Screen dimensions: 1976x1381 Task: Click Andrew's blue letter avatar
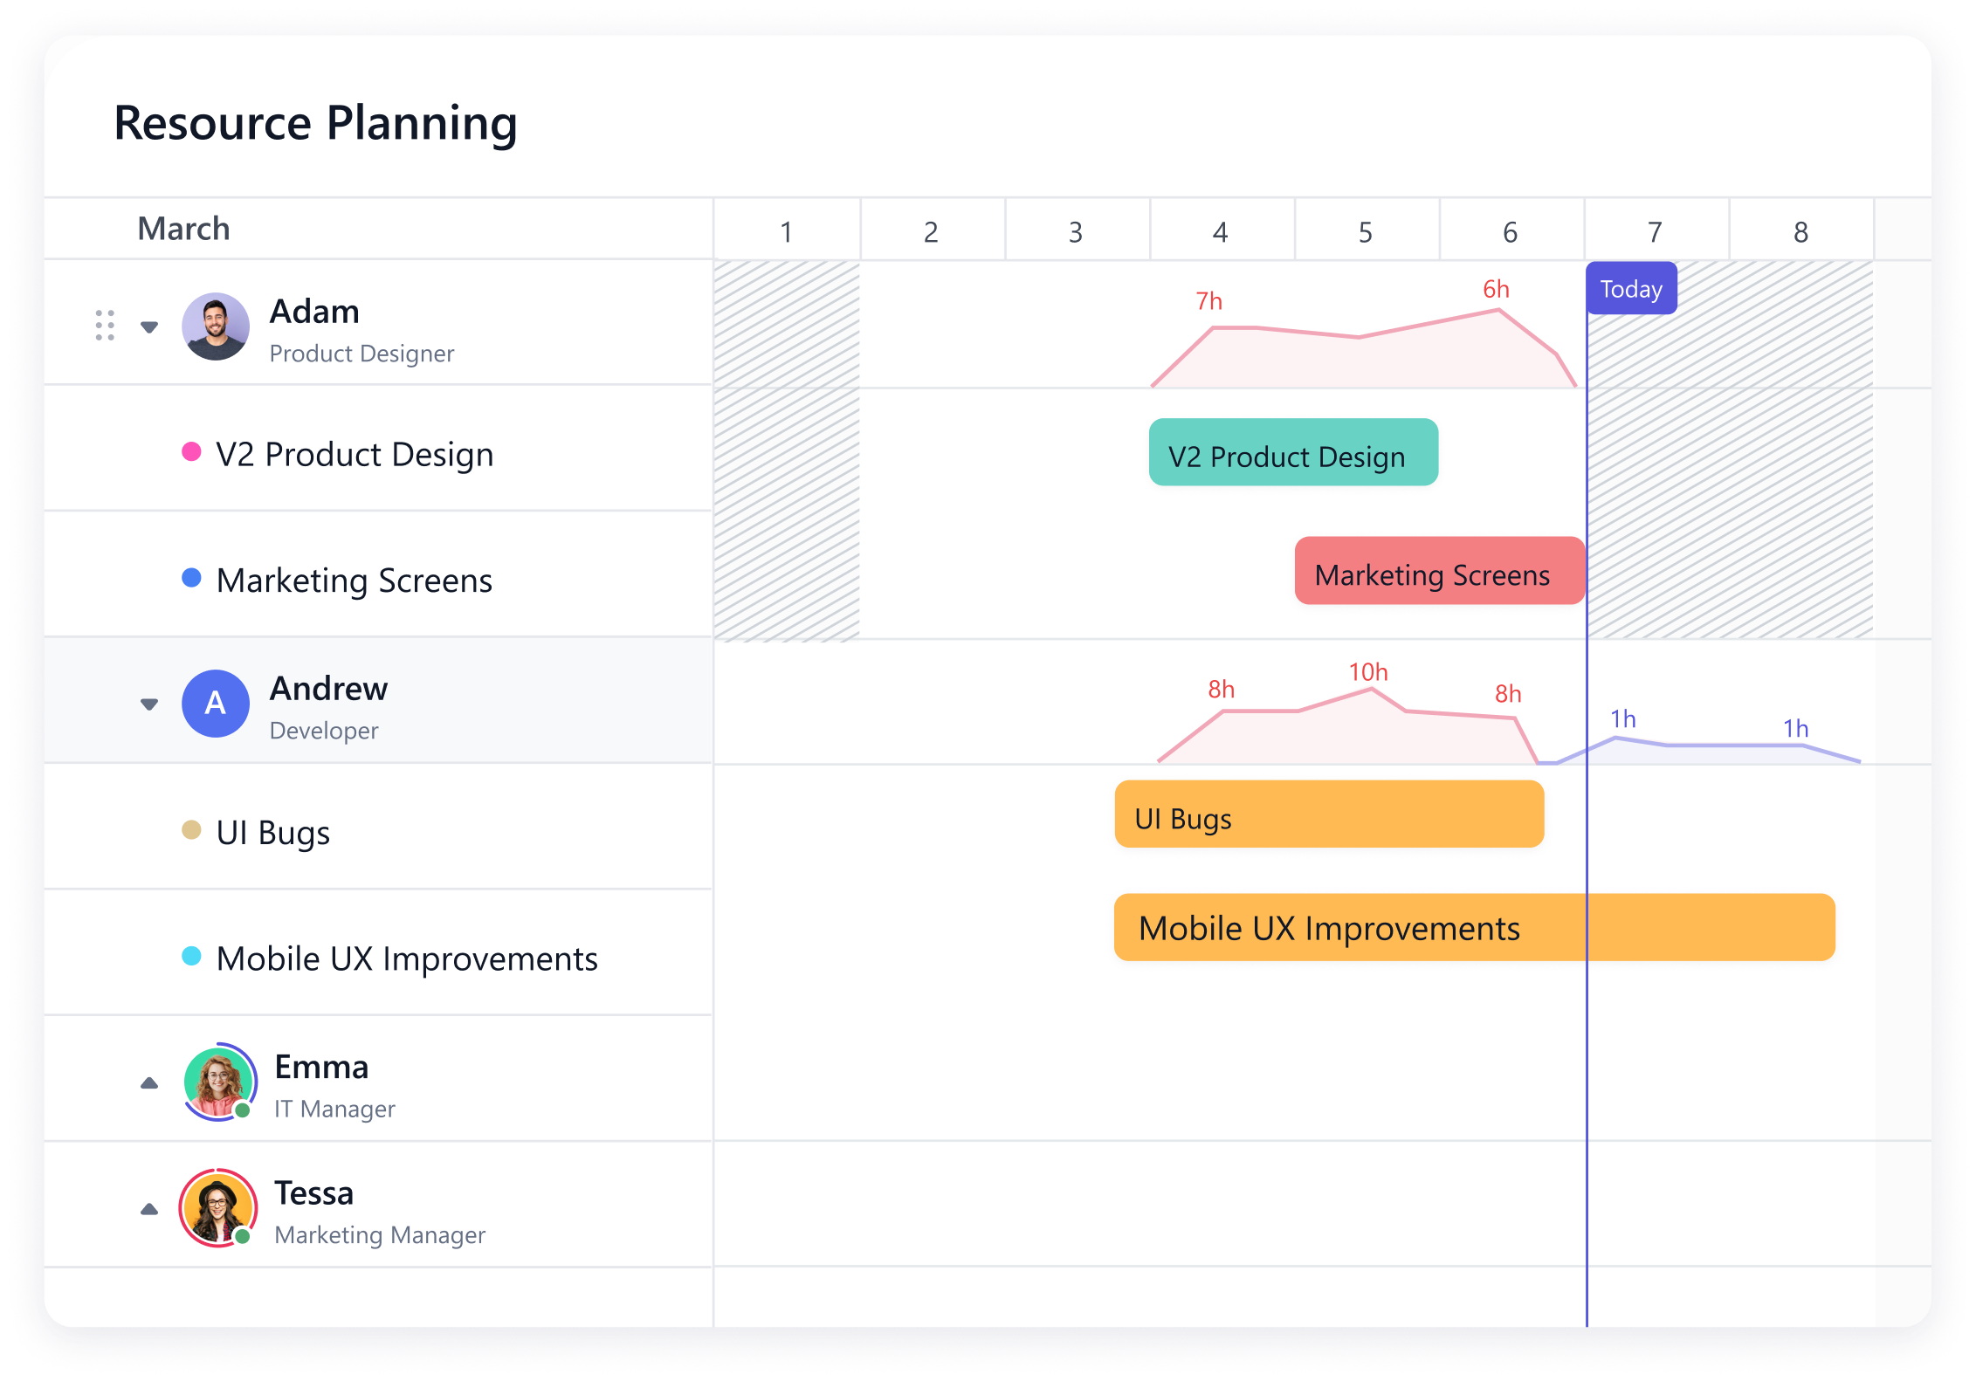tap(216, 704)
